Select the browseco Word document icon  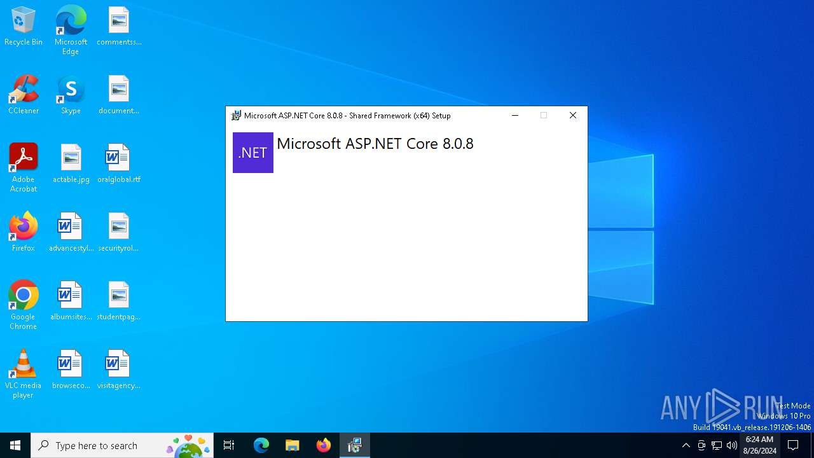[x=71, y=370]
